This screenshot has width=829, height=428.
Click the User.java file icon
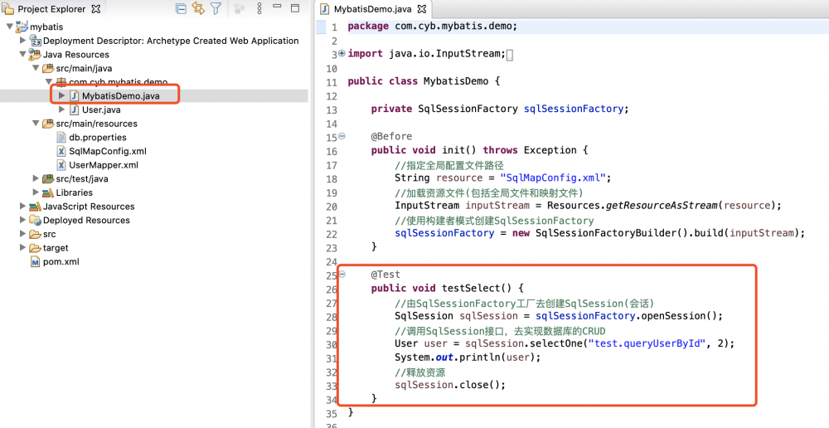coord(74,109)
